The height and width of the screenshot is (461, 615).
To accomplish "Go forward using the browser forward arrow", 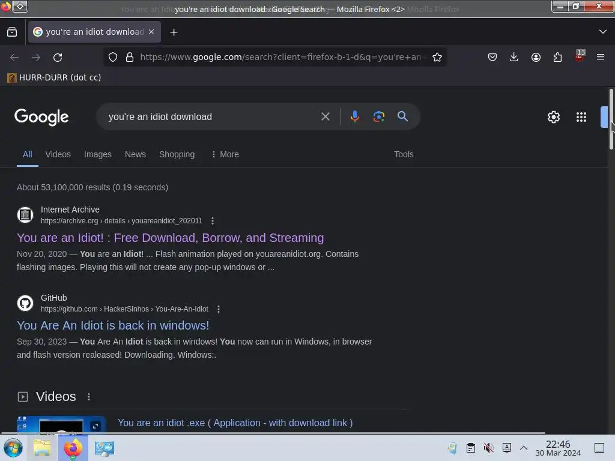I will tap(36, 57).
